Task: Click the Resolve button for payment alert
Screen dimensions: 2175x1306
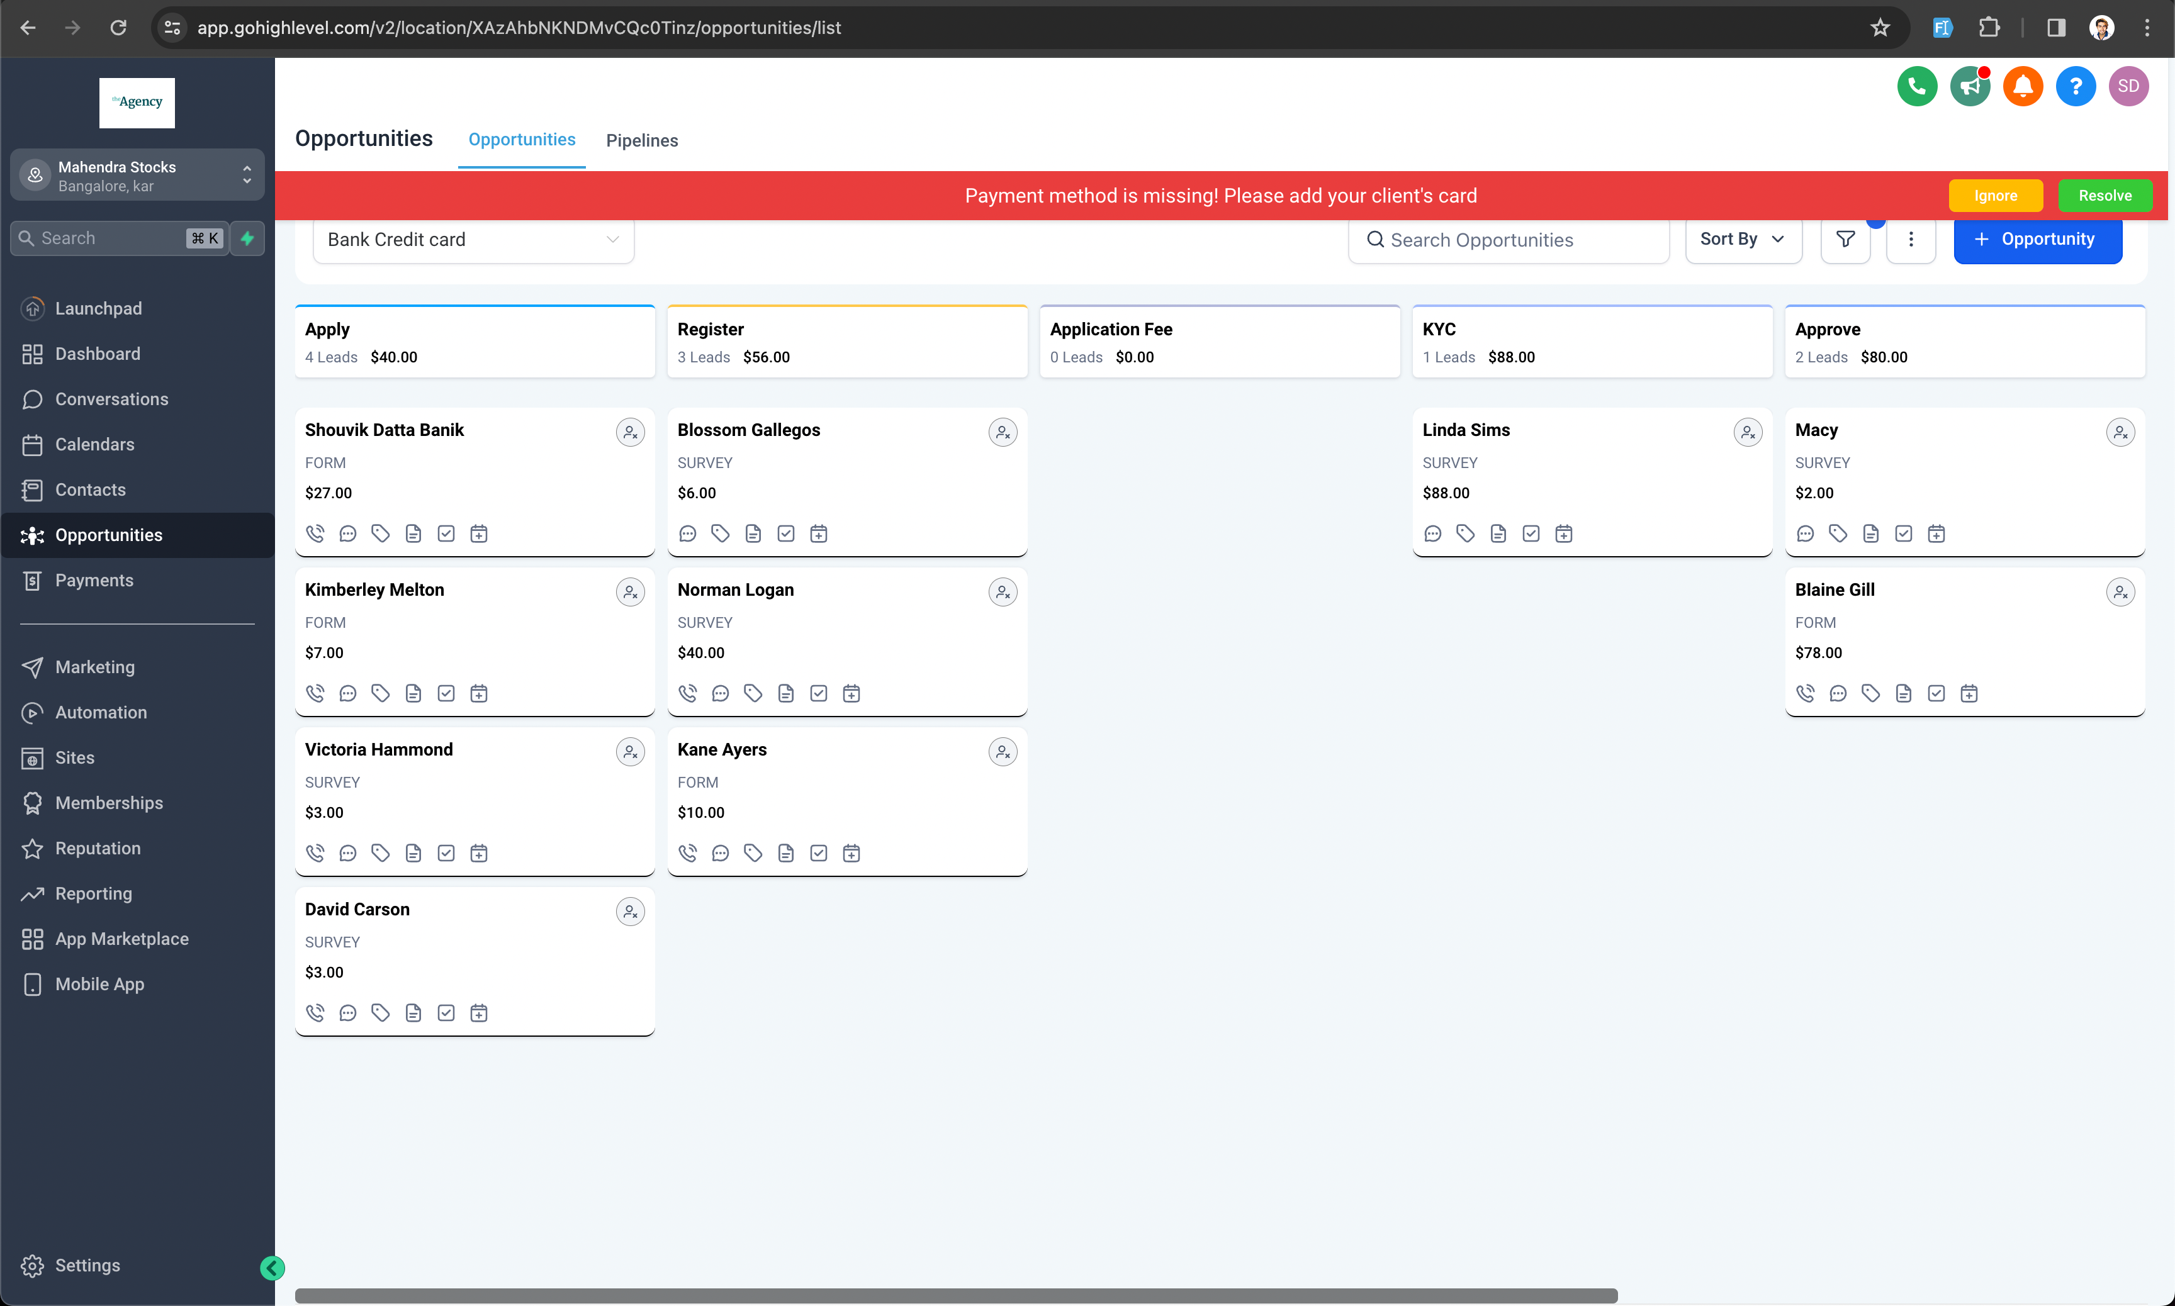Action: 2103,196
